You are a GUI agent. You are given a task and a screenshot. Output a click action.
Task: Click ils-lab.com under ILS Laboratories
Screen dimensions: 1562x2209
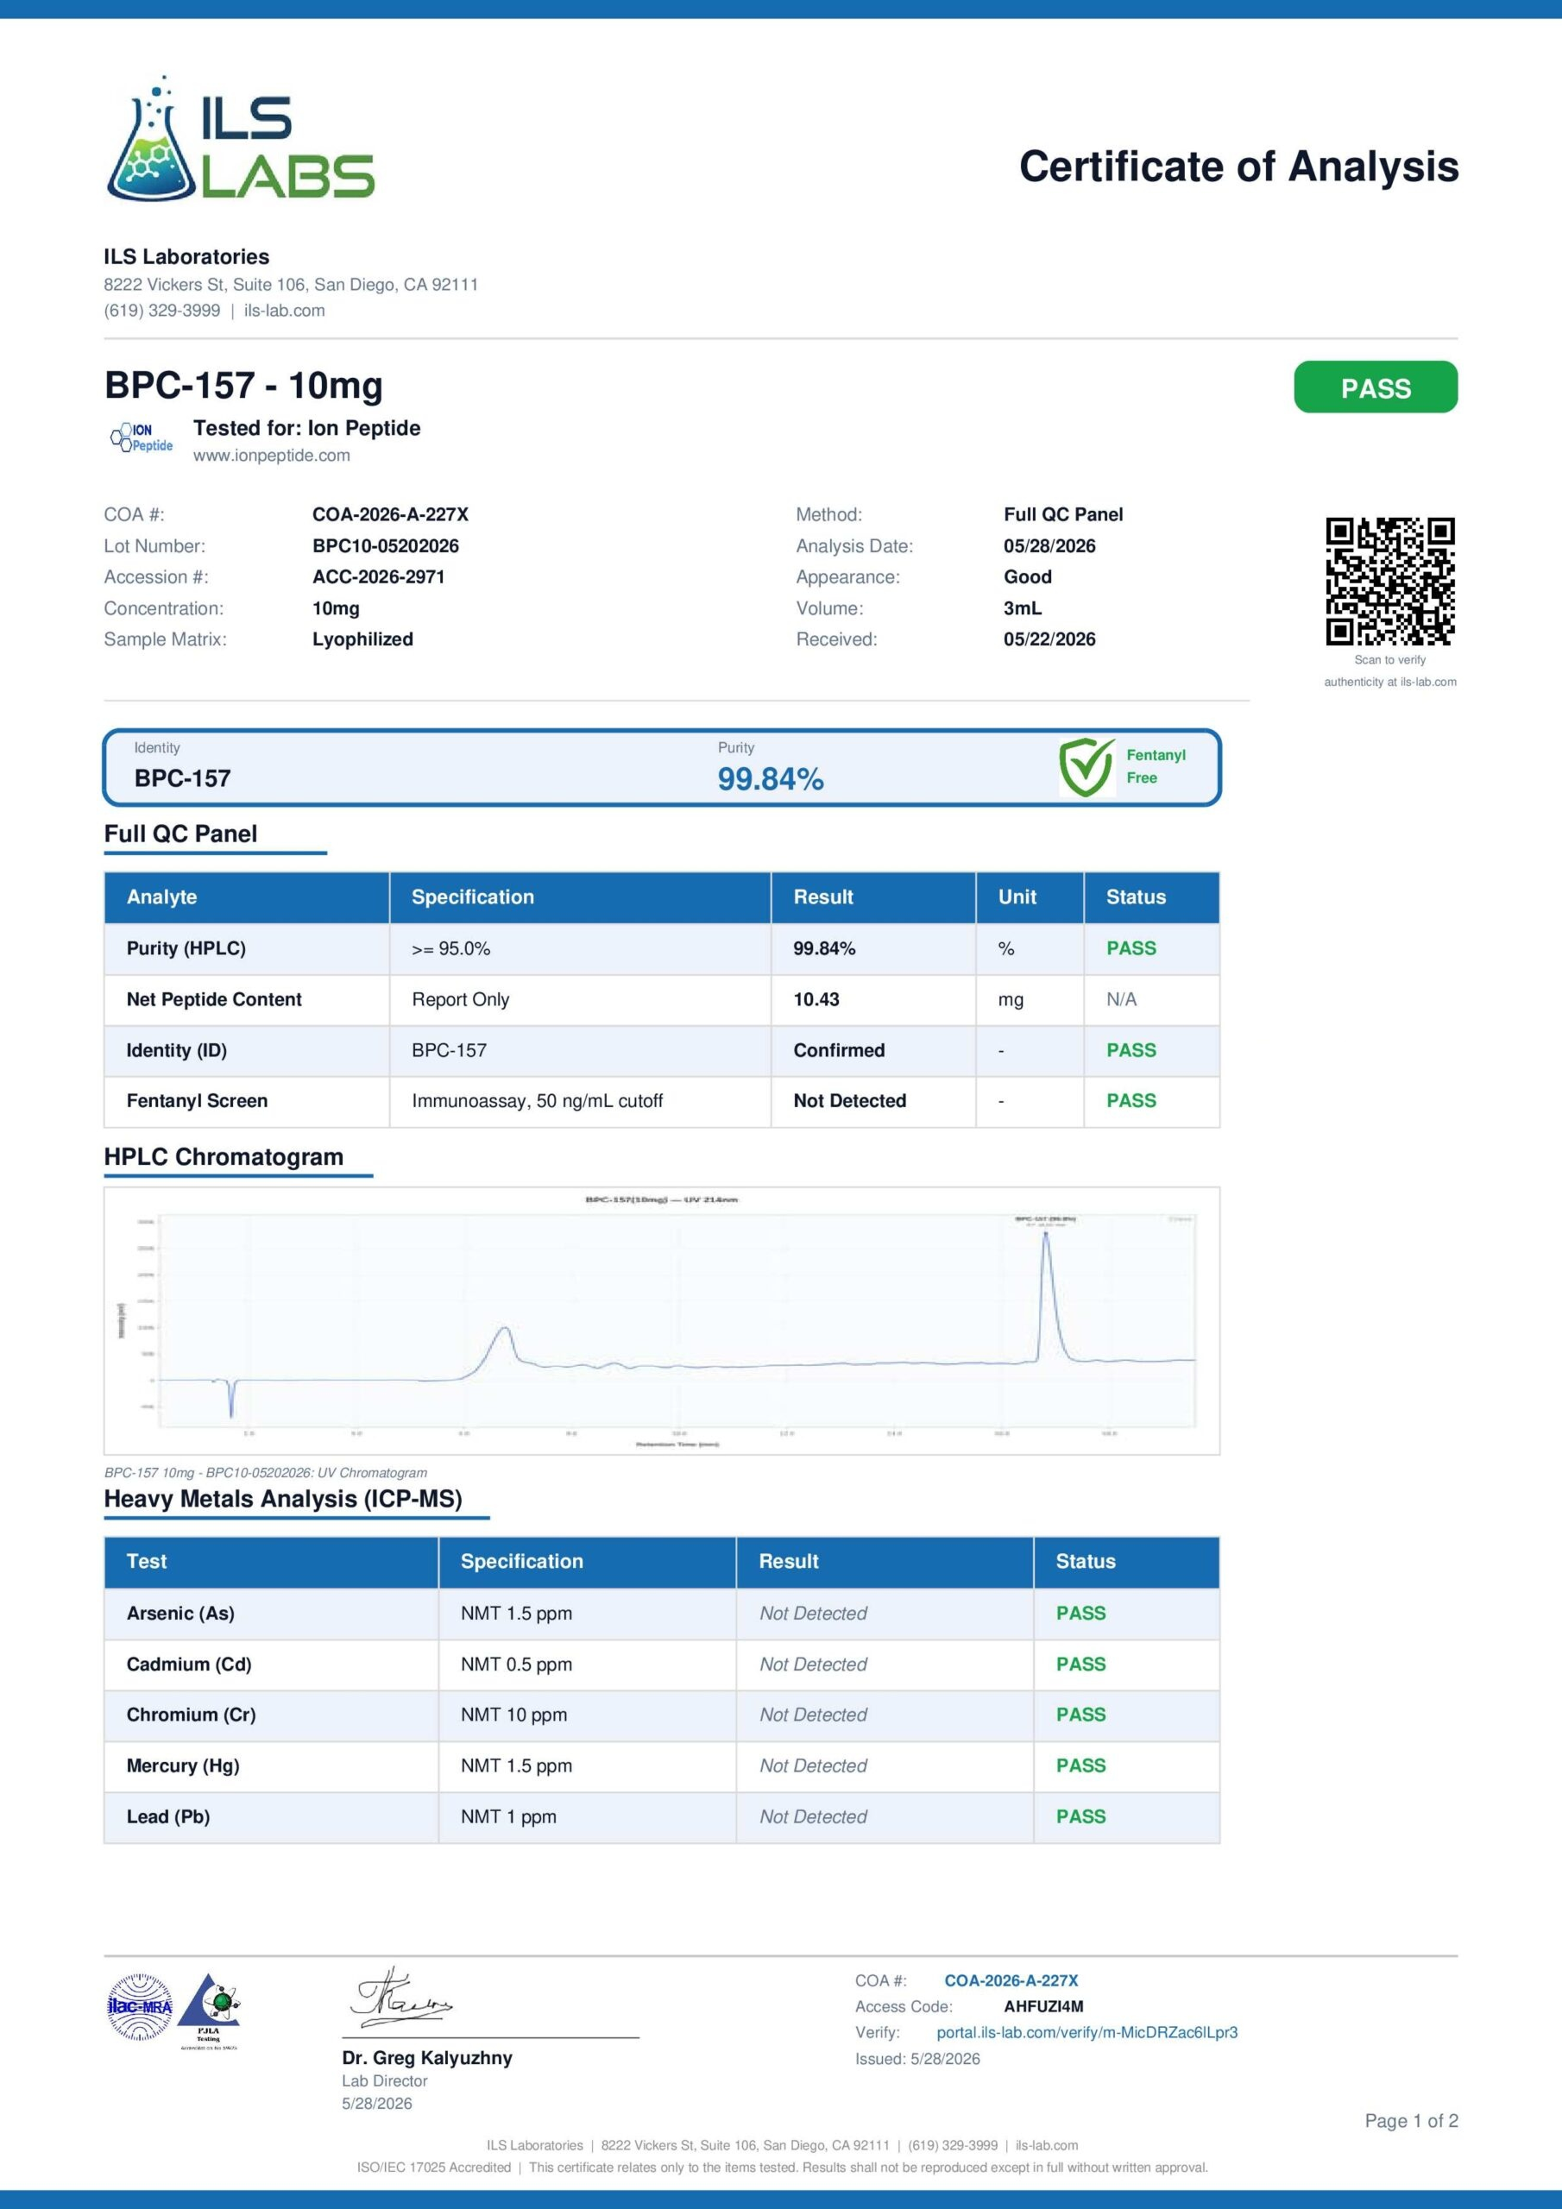coord(284,311)
